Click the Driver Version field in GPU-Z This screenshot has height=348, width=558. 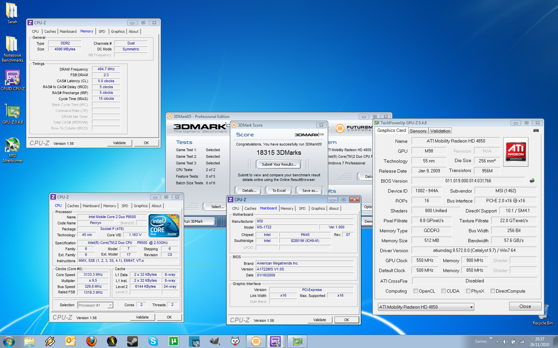click(474, 250)
